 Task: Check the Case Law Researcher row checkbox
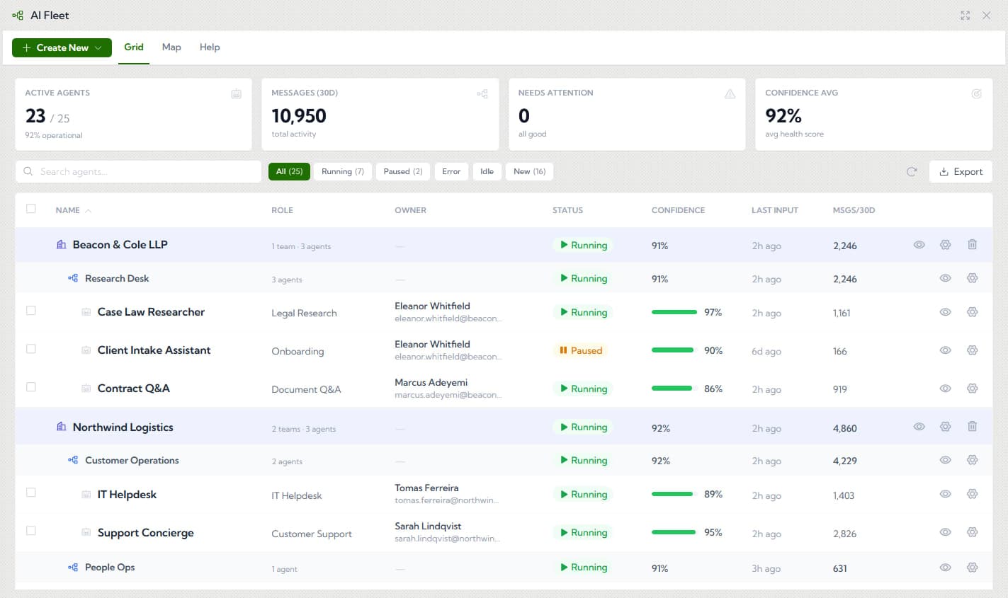pos(31,311)
